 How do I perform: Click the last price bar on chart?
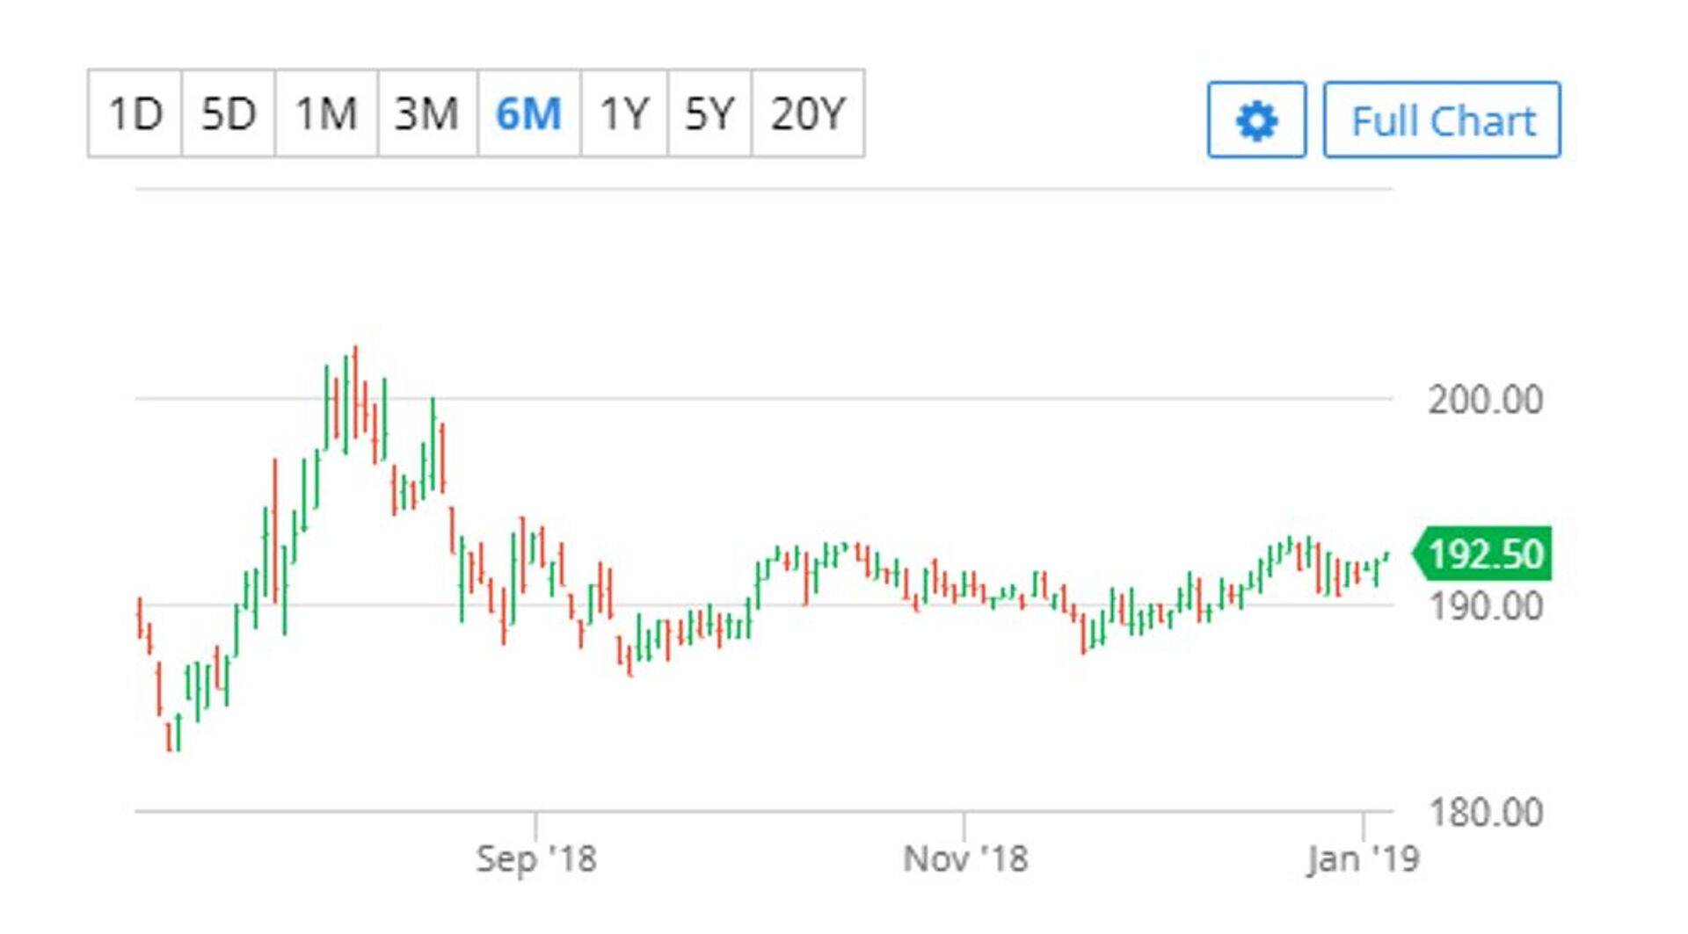tap(1386, 555)
